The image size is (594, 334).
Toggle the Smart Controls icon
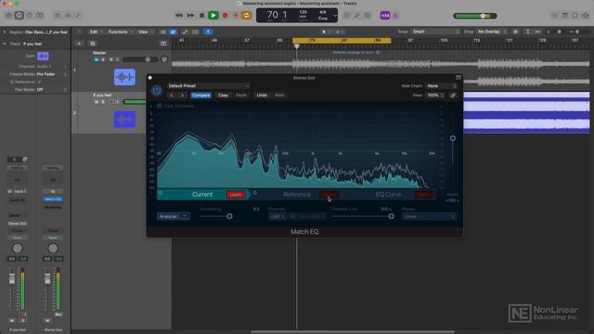pos(58,16)
